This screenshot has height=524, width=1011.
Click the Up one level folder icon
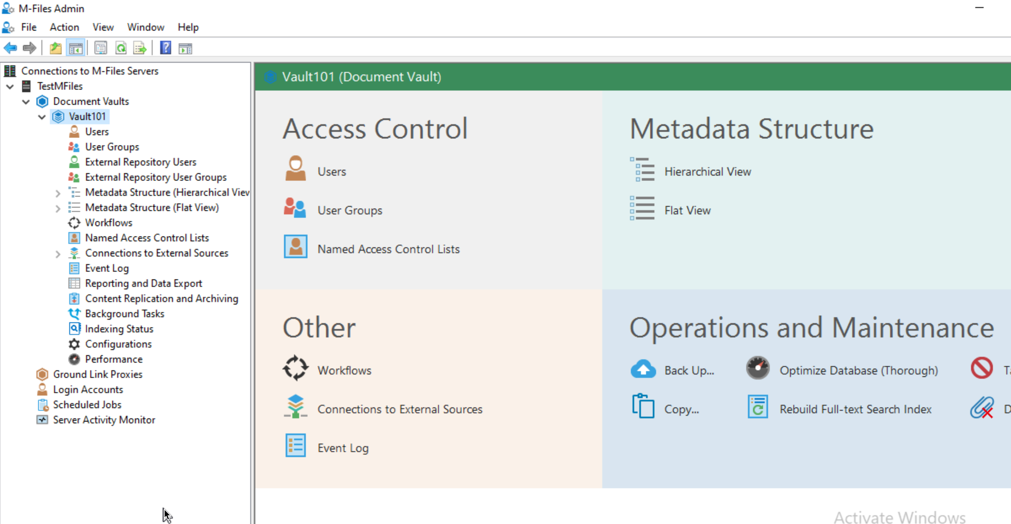pos(55,48)
